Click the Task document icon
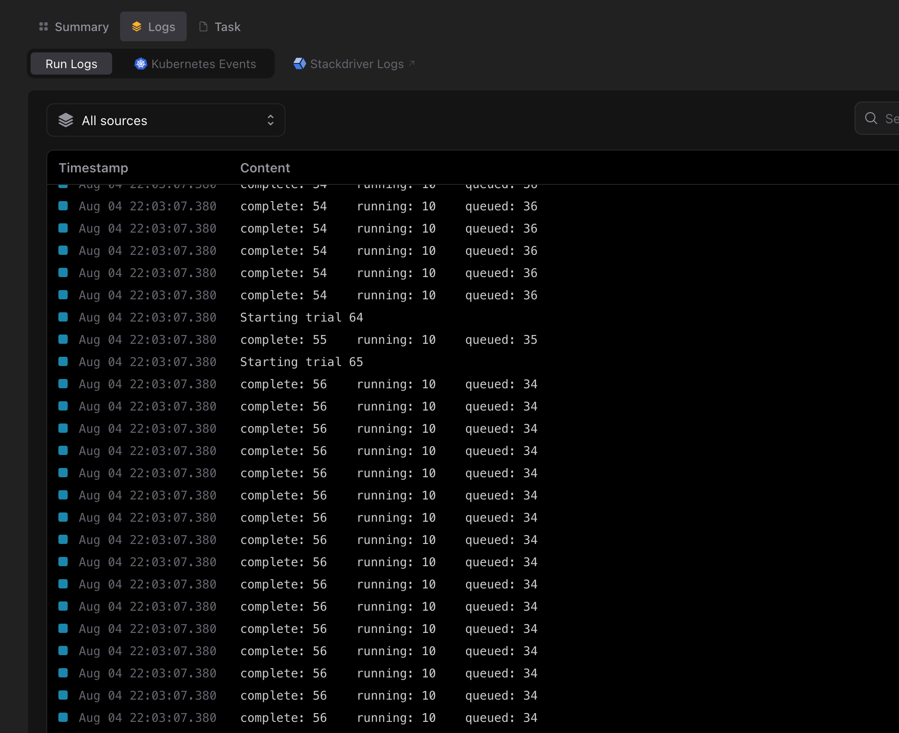Viewport: 899px width, 733px height. click(x=203, y=26)
